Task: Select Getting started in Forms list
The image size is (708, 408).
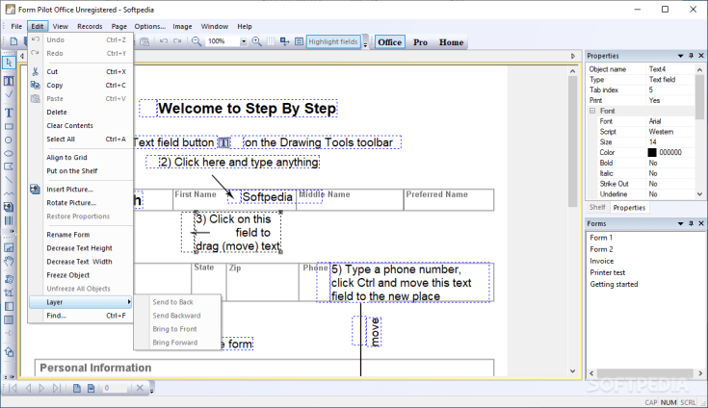Action: tap(614, 285)
